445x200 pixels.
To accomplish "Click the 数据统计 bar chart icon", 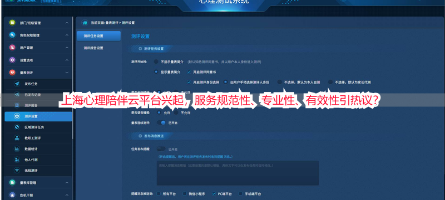I will (17, 148).
